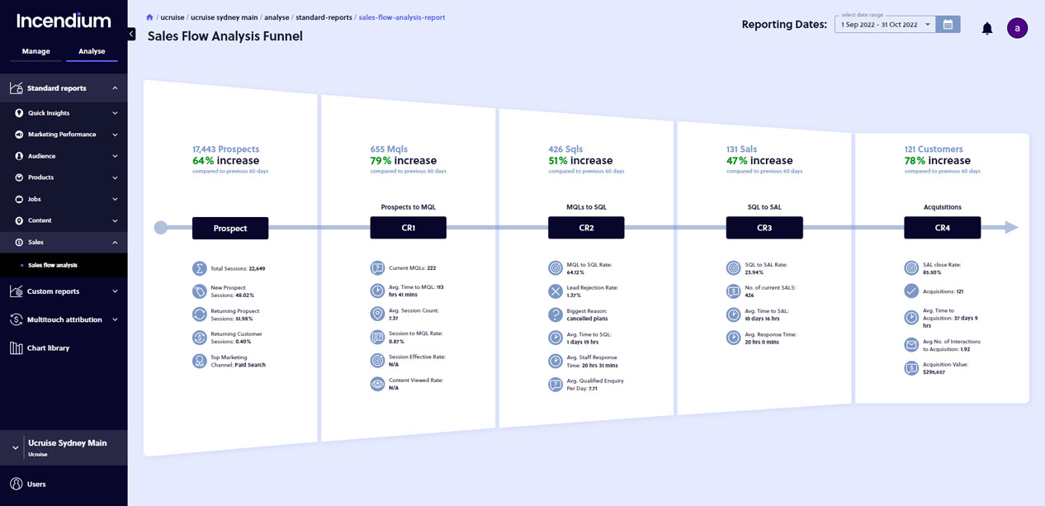Click the Lead Rejection Rate icon
Image resolution: width=1045 pixels, height=506 pixels.
[x=556, y=291]
